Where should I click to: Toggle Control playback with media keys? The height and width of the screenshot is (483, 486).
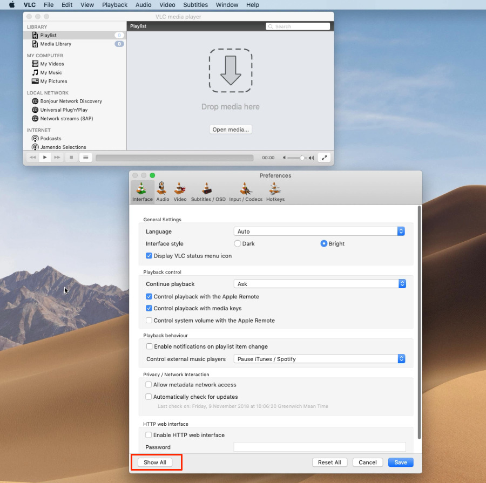pos(149,308)
